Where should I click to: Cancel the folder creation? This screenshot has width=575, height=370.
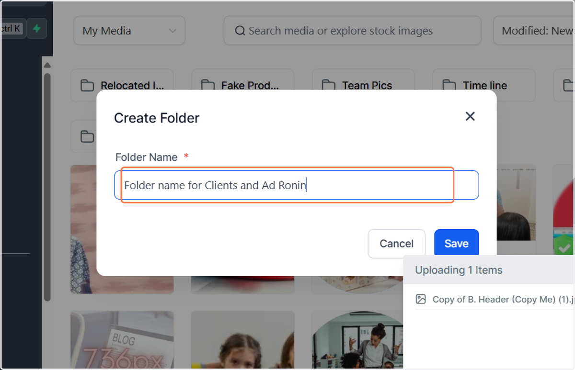[x=396, y=243]
